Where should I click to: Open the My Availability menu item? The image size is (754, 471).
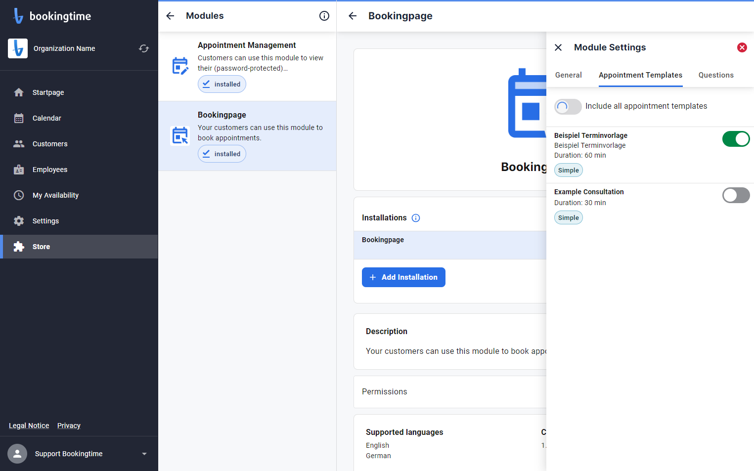pos(79,195)
